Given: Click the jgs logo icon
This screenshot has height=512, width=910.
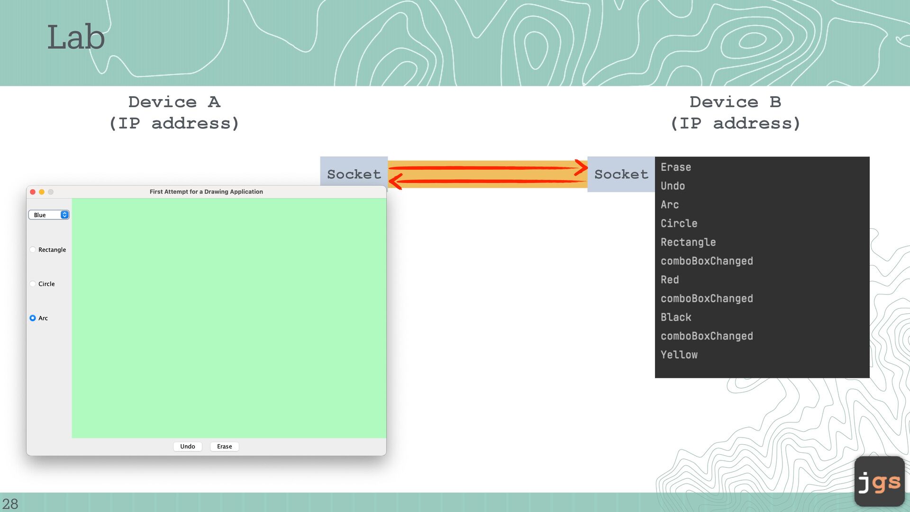Looking at the screenshot, I should pos(879,482).
